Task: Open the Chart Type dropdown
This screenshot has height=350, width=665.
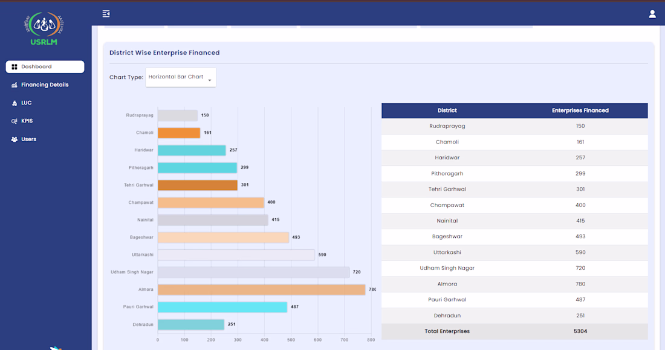Action: pyautogui.click(x=181, y=77)
